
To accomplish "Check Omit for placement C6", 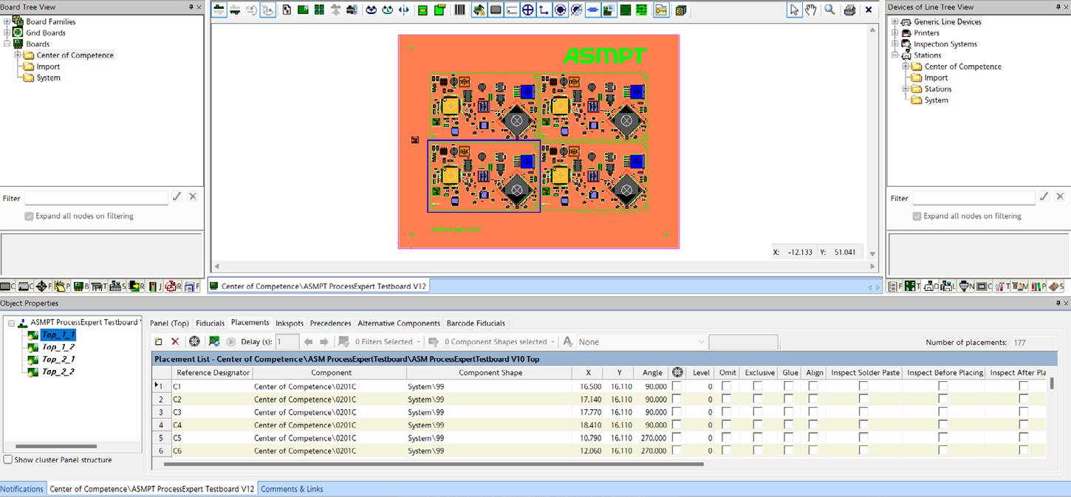I will click(x=726, y=450).
